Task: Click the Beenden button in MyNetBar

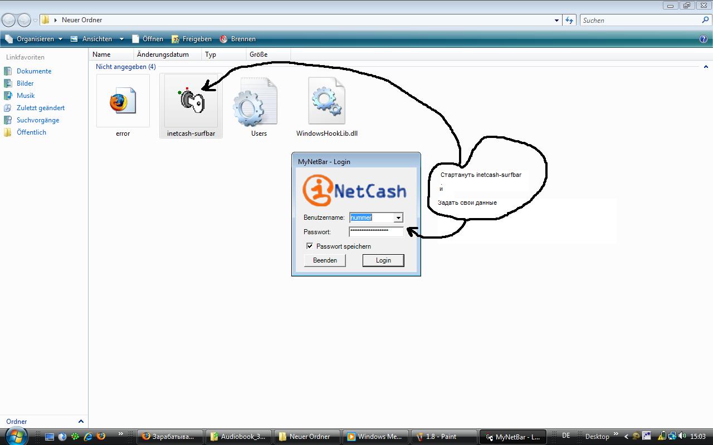Action: coord(325,260)
